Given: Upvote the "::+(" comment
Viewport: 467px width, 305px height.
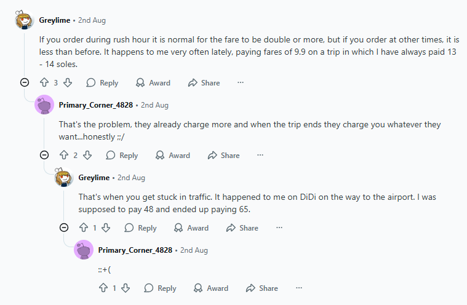Looking at the screenshot, I should click(x=103, y=288).
